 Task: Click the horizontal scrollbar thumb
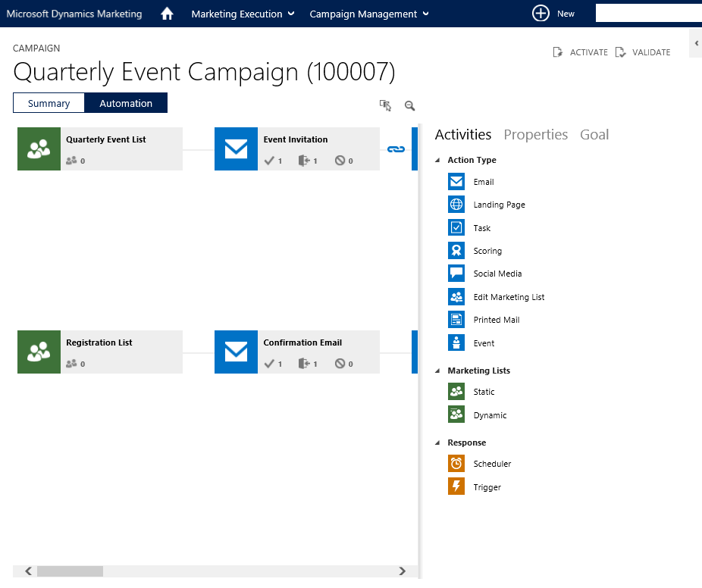[x=70, y=571]
